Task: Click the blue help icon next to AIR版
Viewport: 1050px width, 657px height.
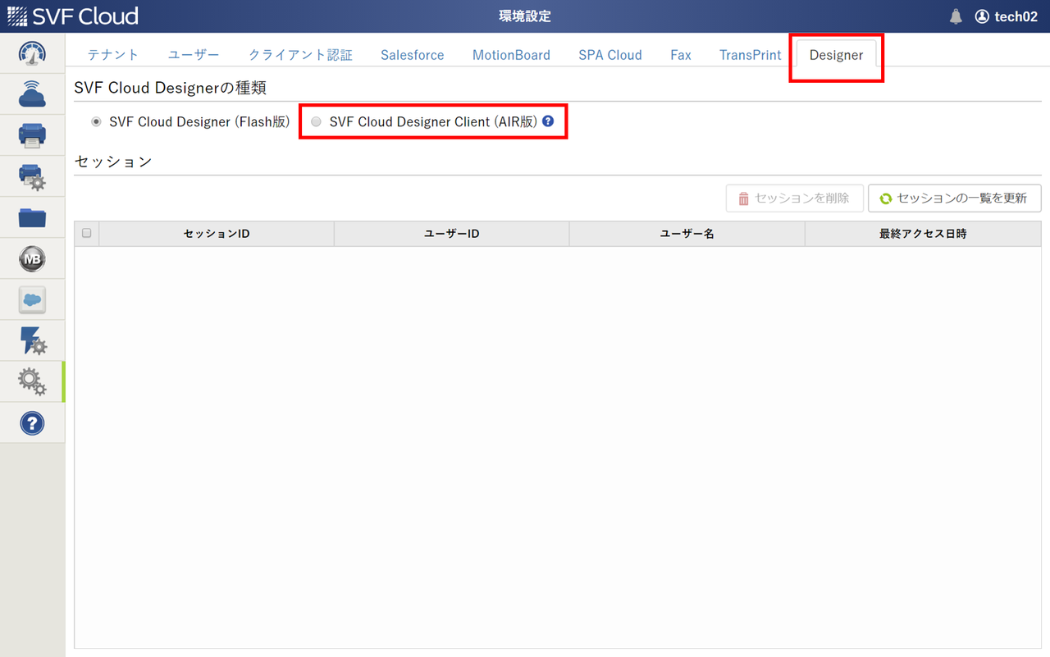Action: click(x=547, y=121)
